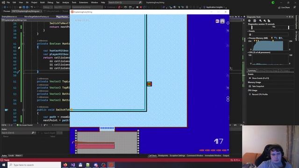Image resolution: width=299 pixels, height=168 pixels.
Task: Open the Debug menu
Action: pyautogui.click(x=50, y=2)
